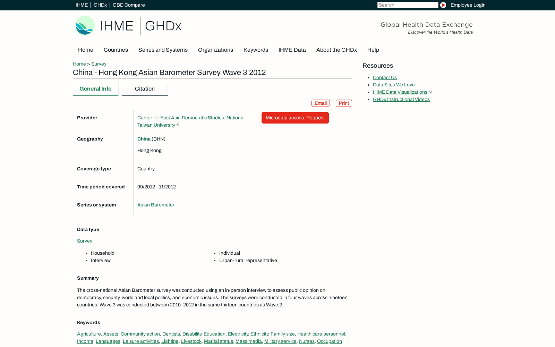The width and height of the screenshot is (555, 347).
Task: Click the 'Interview' list item
Action: [101, 260]
